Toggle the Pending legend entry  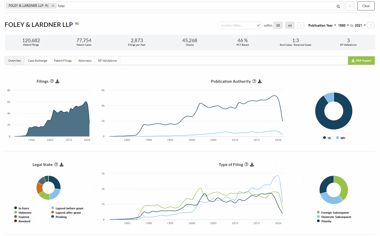(x=59, y=217)
